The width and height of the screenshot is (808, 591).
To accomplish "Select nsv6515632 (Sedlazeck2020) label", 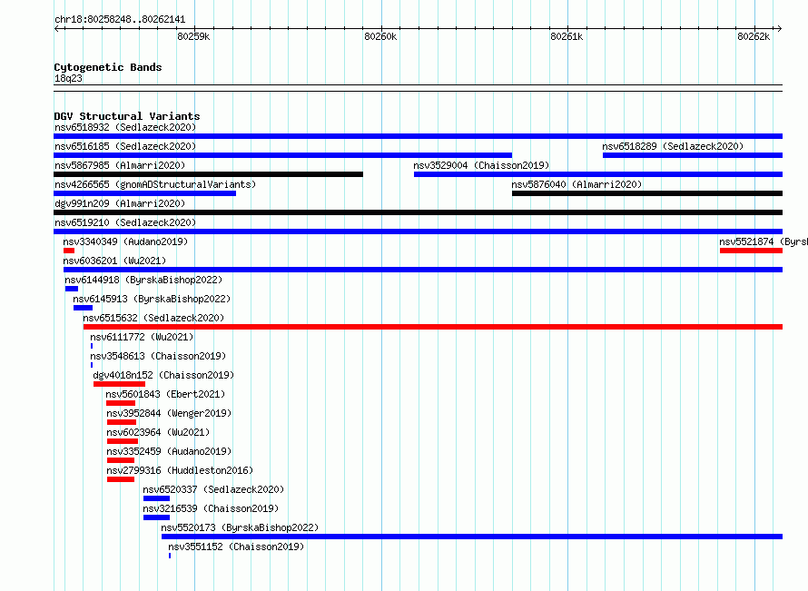I will pyautogui.click(x=153, y=318).
